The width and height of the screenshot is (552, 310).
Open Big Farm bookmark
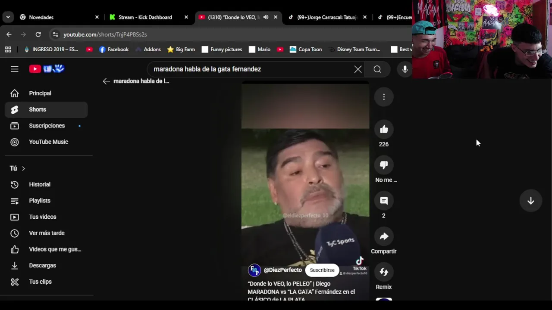click(181, 50)
